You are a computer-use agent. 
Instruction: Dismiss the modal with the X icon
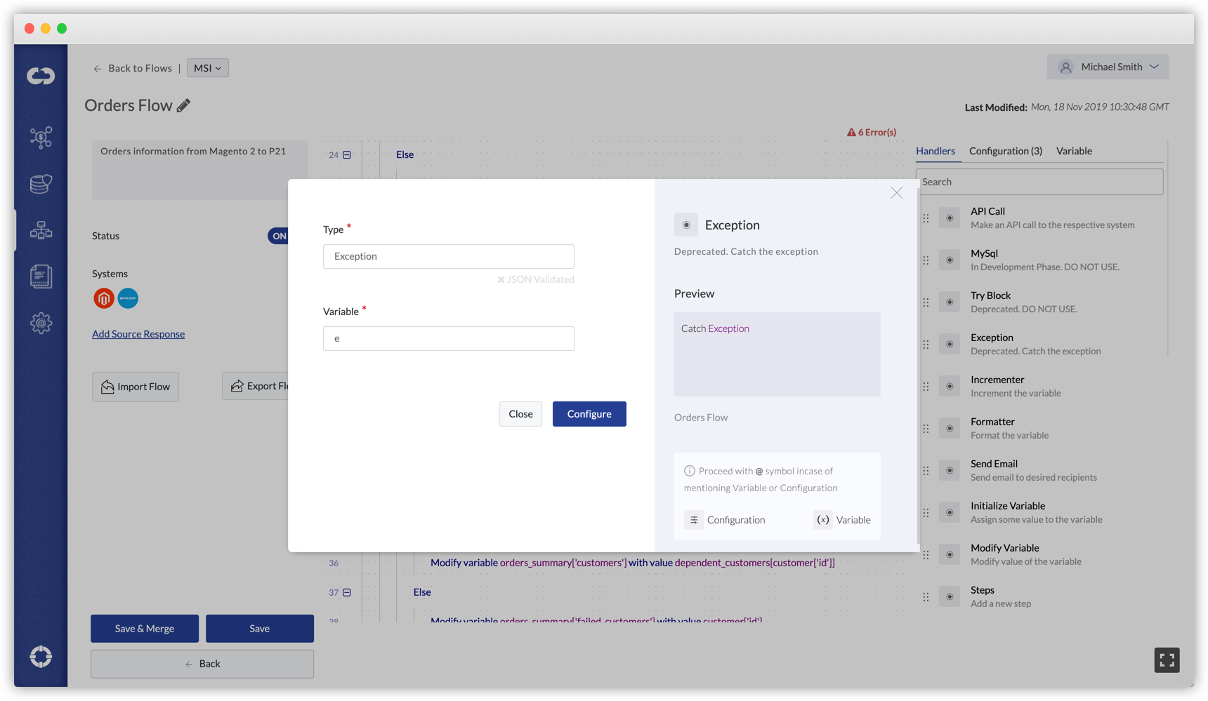(897, 193)
